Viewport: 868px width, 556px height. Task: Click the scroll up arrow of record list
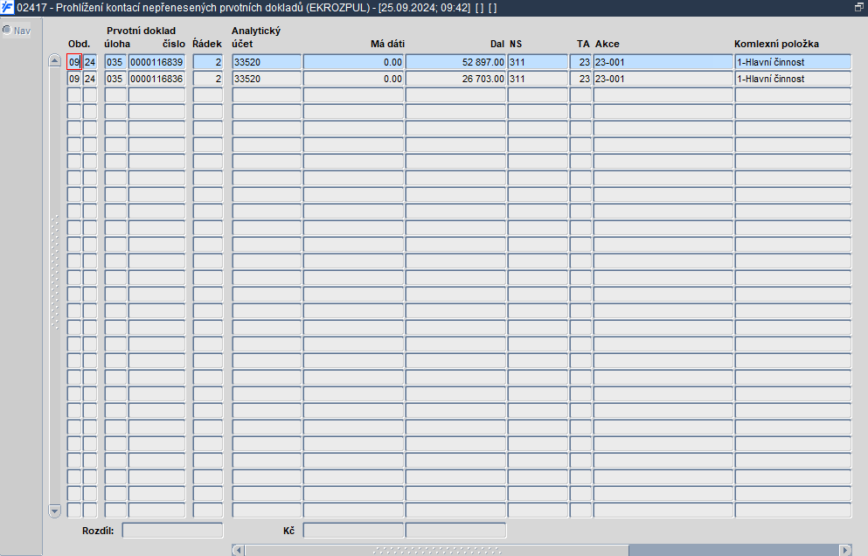click(x=54, y=60)
